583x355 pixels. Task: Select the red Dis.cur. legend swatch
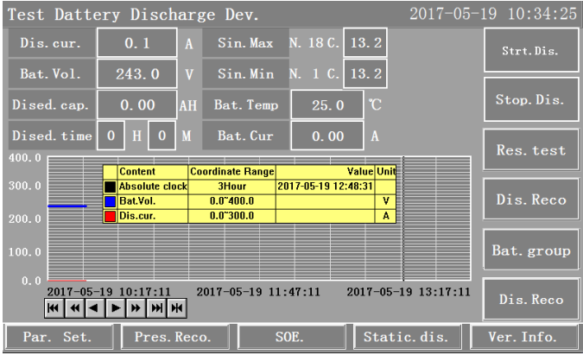pos(111,215)
